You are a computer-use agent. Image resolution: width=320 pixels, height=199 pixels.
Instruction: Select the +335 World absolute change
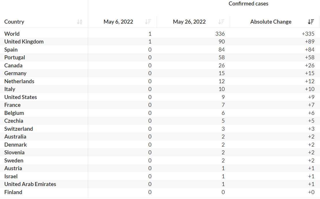308,34
